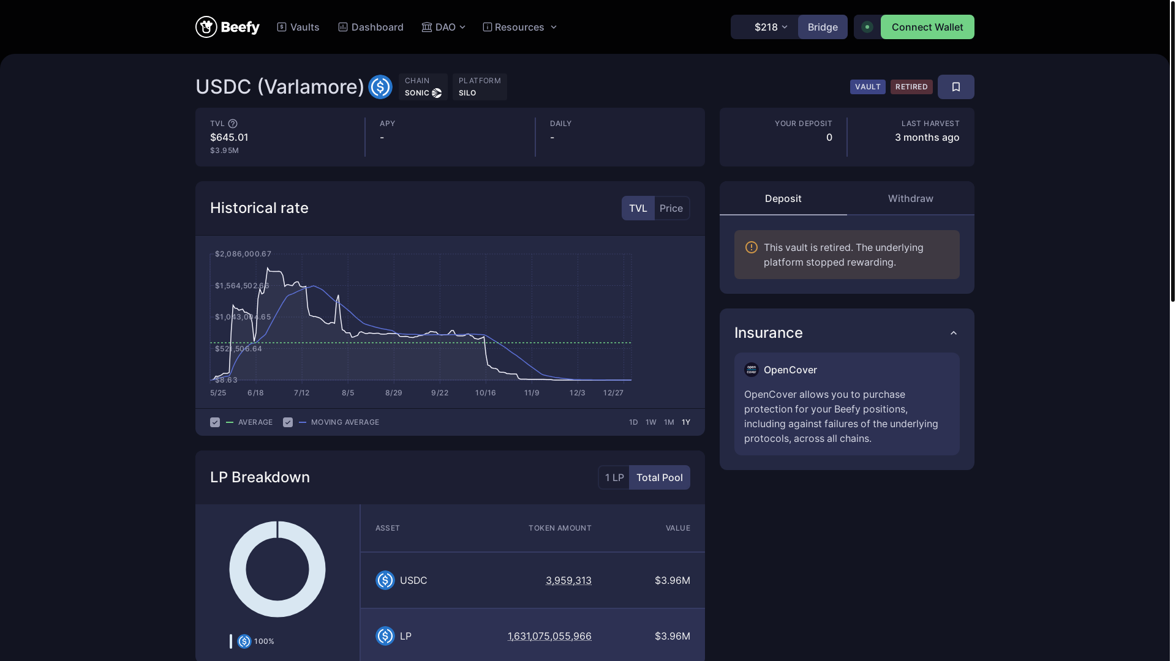Click the VALUE column header

click(678, 528)
